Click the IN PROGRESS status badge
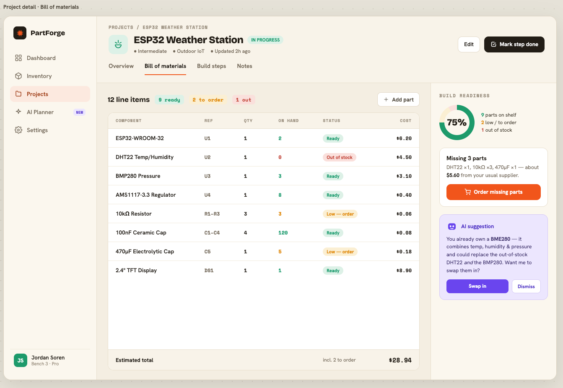Viewport: 563px width, 388px height. coord(265,40)
